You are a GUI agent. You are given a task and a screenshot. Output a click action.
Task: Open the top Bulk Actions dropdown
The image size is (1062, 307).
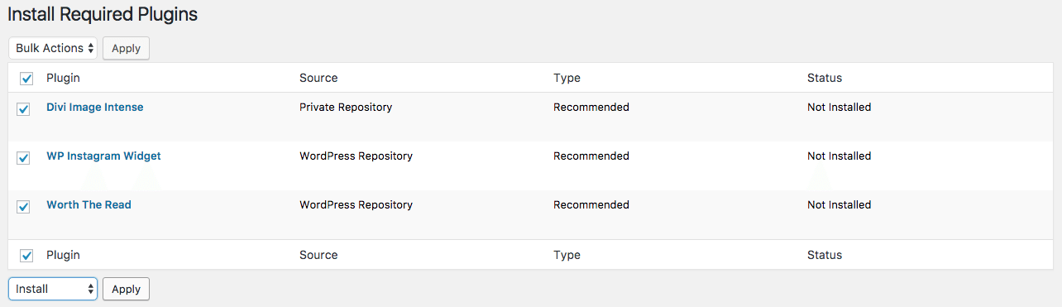pyautogui.click(x=53, y=48)
